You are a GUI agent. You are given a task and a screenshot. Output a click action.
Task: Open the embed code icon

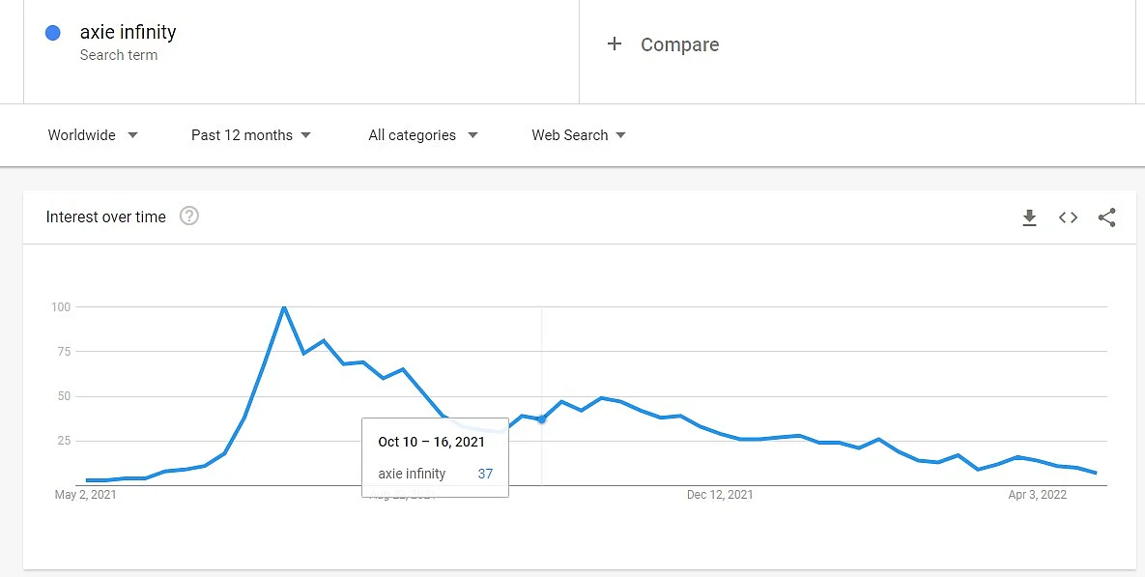click(x=1069, y=217)
